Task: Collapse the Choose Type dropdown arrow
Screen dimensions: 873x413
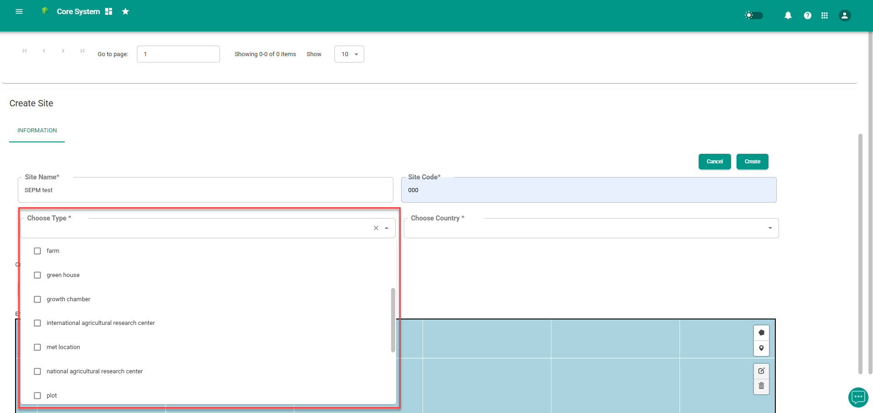Action: [x=387, y=228]
